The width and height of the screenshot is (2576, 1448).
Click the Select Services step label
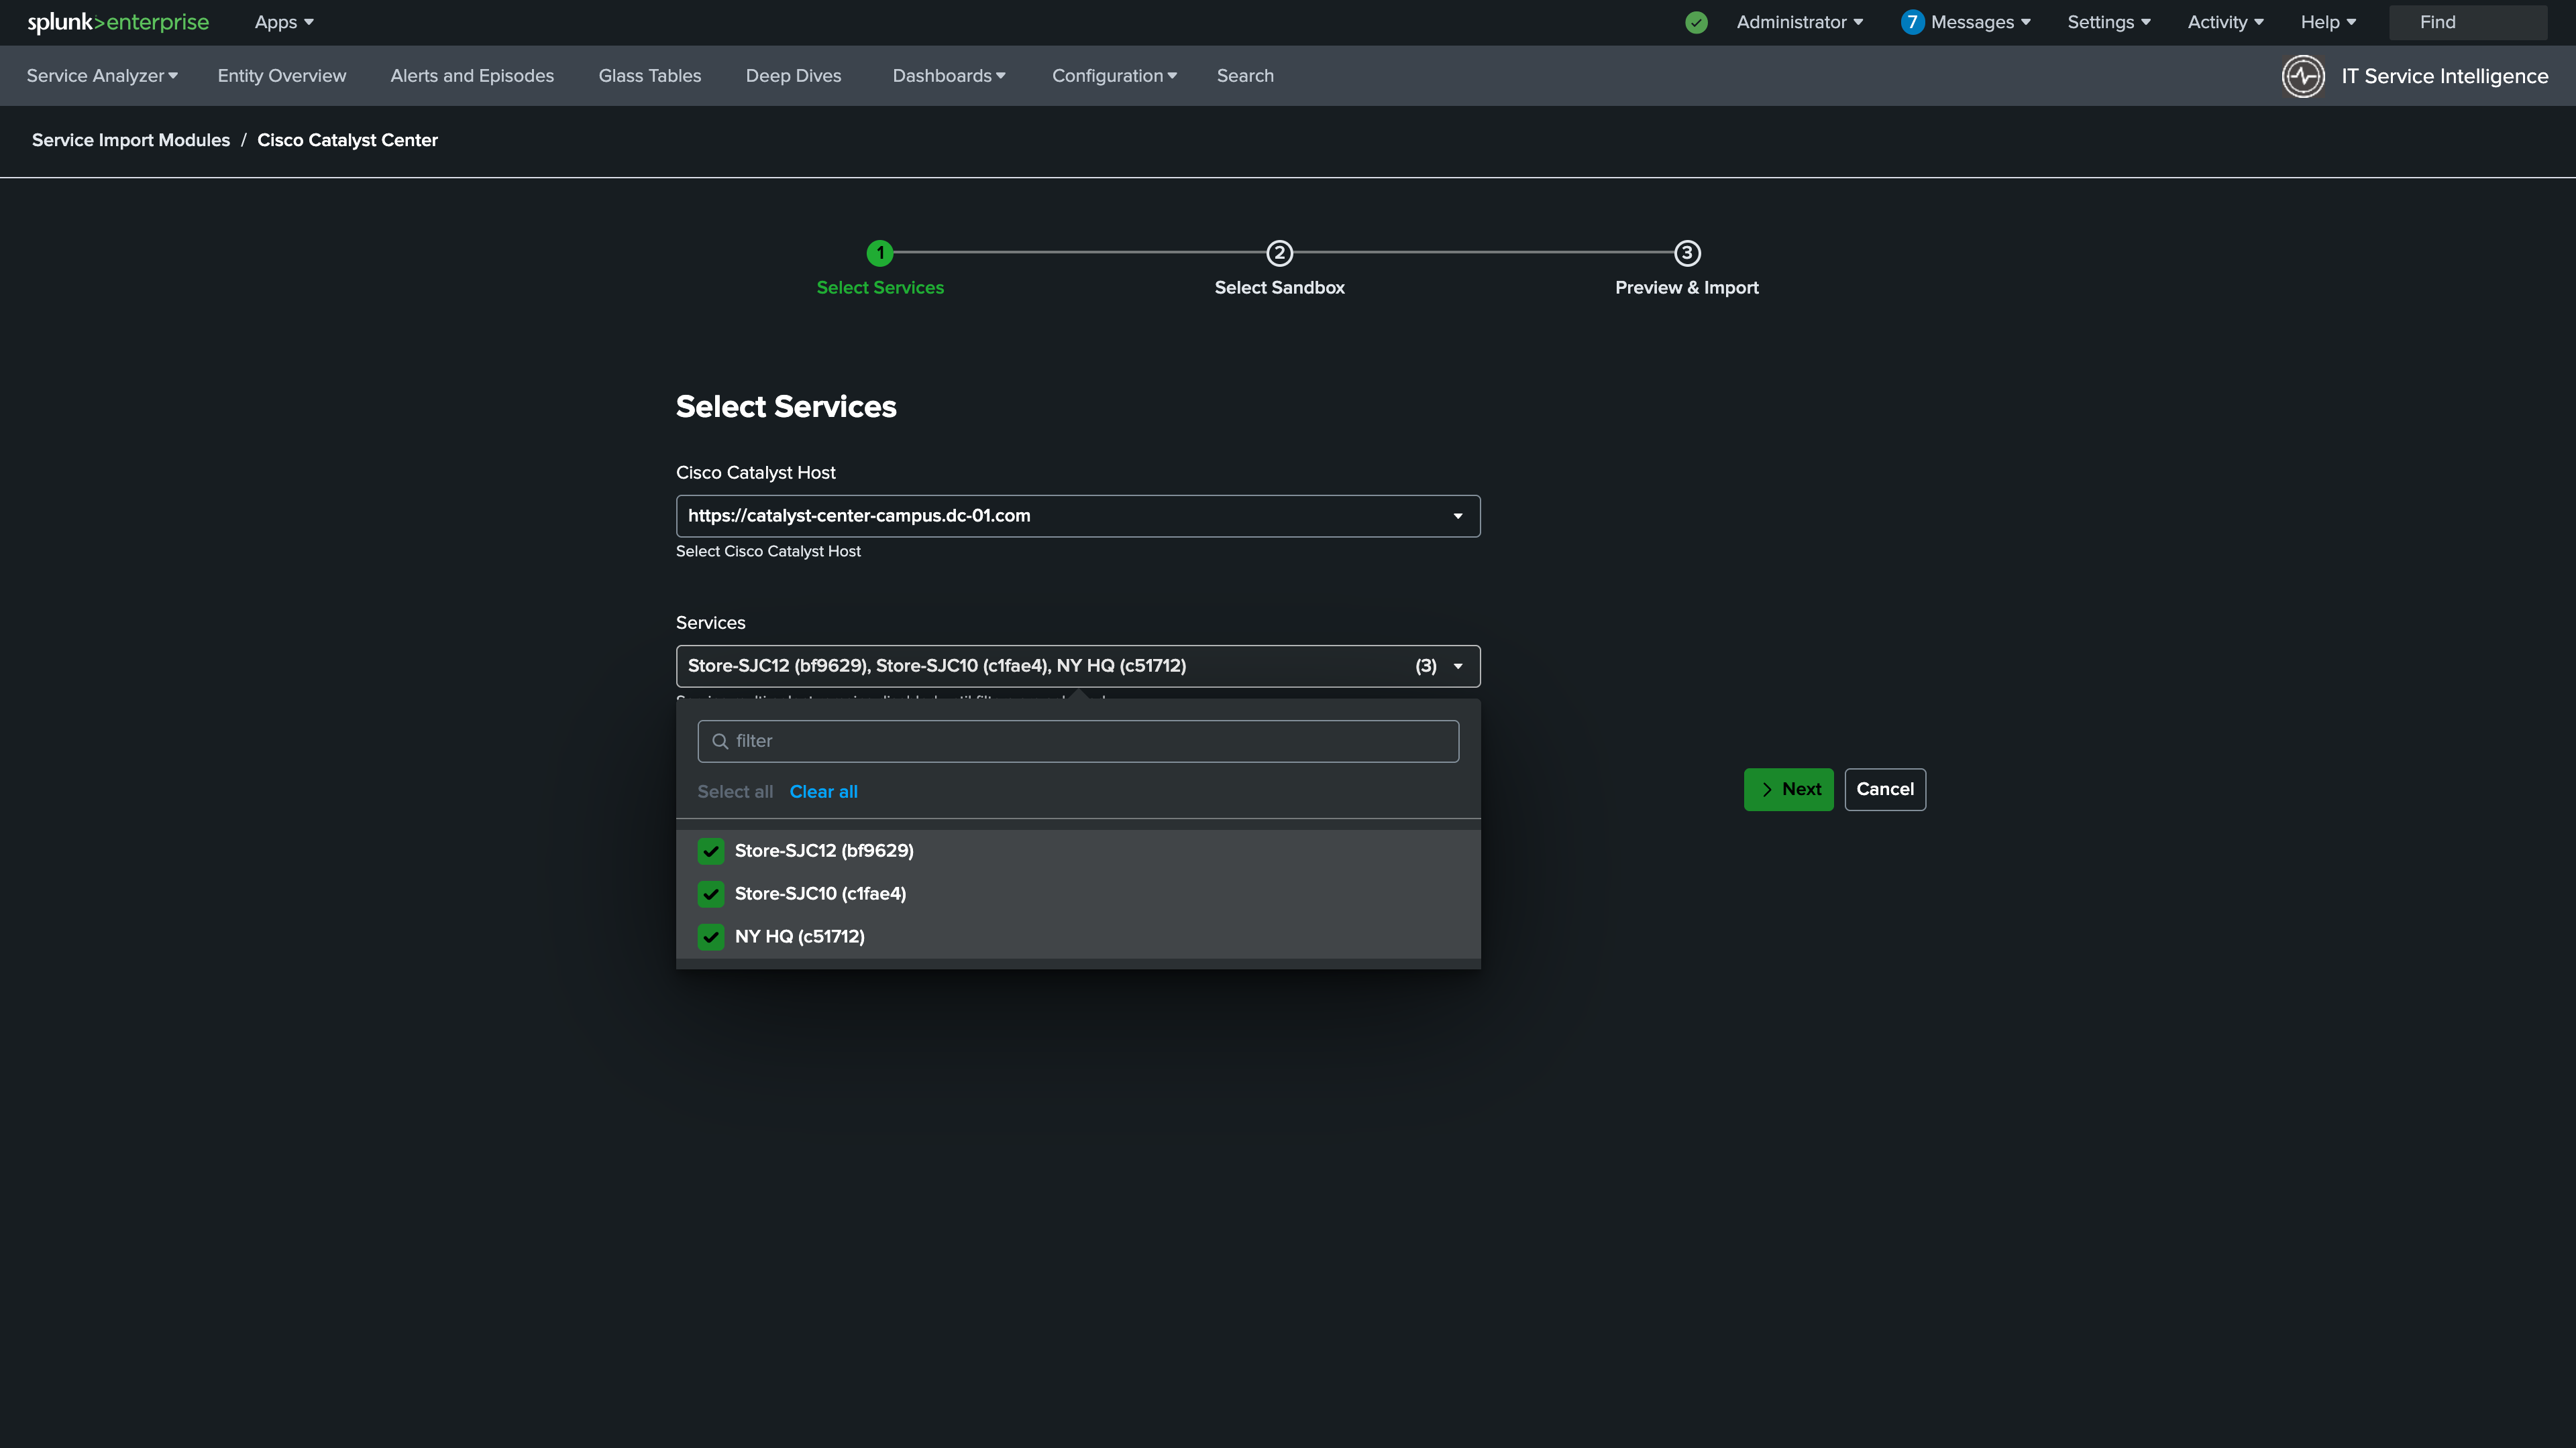click(x=880, y=288)
